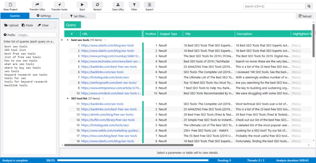The width and height of the screenshot is (316, 163).
Task: Start the analysis with the Start button
Action: (82, 5)
